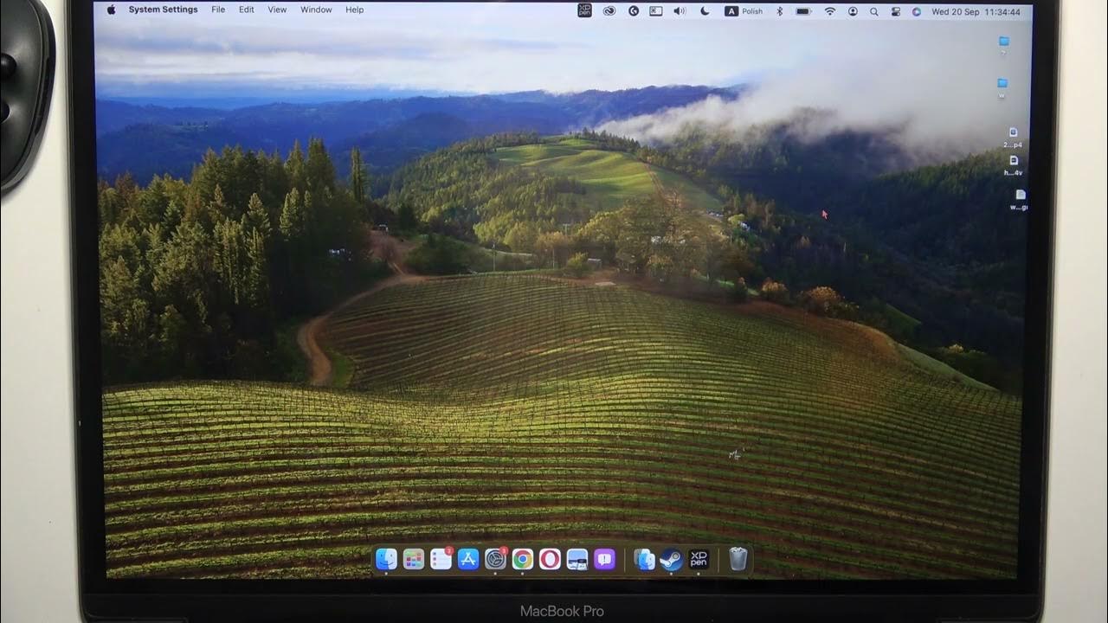Screen dimensions: 1108x623
Task: Open Launchpad from the Dock
Action: tap(414, 560)
